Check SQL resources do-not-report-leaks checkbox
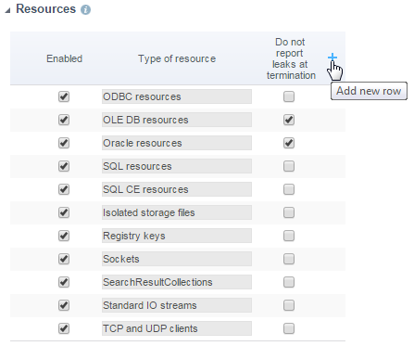This screenshot has height=346, width=414. pos(289,166)
